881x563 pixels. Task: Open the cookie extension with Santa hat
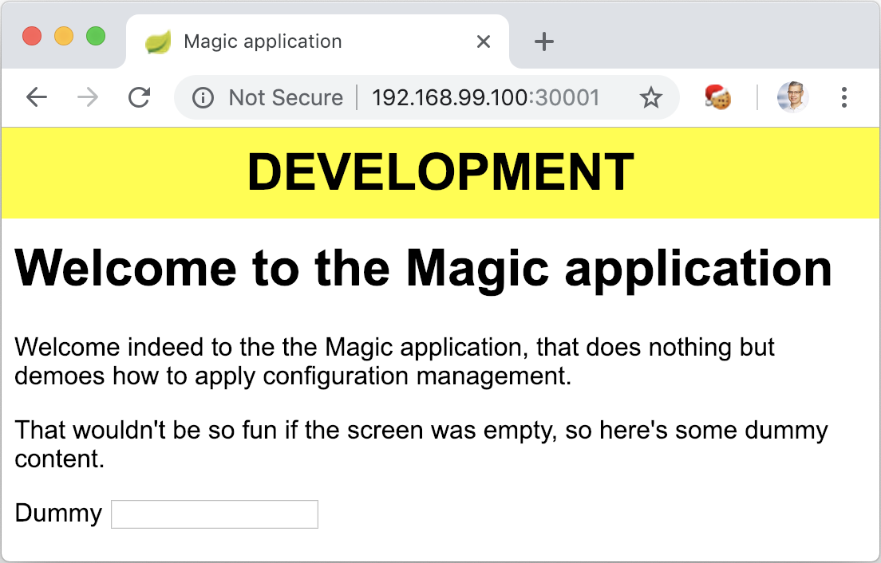[717, 97]
